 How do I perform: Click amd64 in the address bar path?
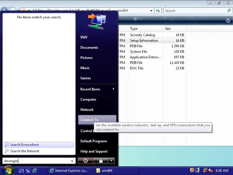point(123,10)
